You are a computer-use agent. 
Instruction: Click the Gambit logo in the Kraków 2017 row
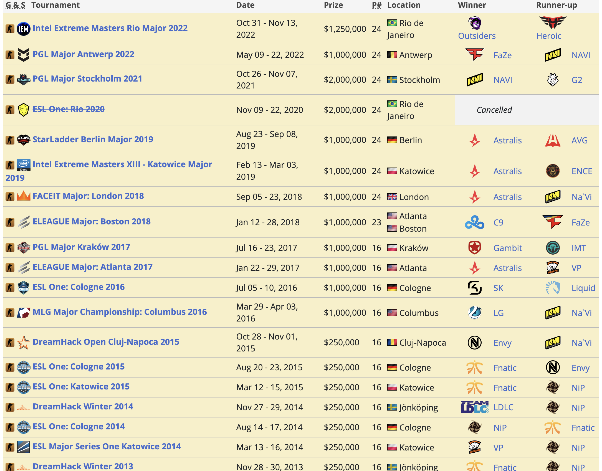point(475,248)
